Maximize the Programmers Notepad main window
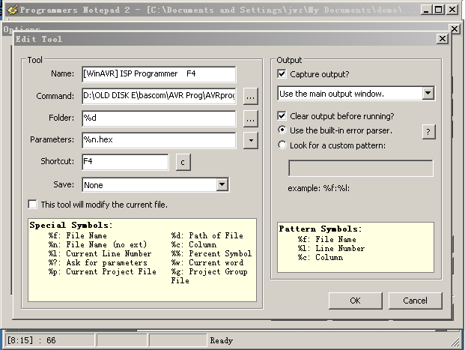Viewport: 465px width, 350px height. [x=440, y=10]
